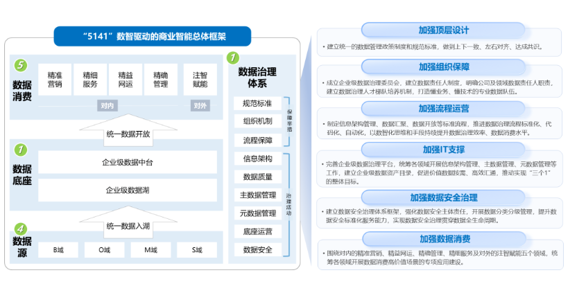570x284 pixels.
Task: Click the 对外 label
Action: pos(200,106)
